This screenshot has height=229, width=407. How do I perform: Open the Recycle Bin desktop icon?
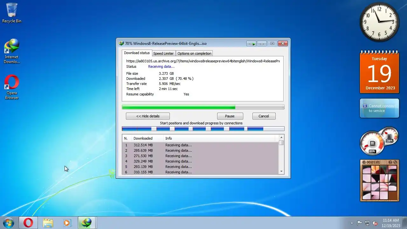(x=12, y=13)
